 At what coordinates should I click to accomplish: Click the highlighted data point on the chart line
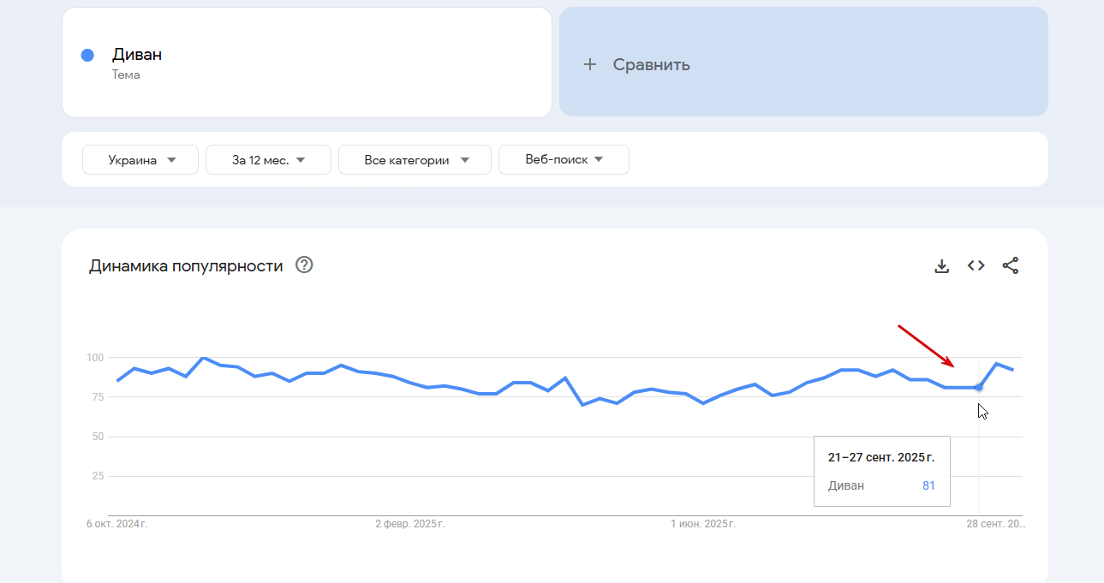[x=979, y=388]
